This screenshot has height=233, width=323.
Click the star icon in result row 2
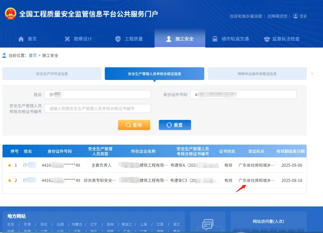coord(10,180)
